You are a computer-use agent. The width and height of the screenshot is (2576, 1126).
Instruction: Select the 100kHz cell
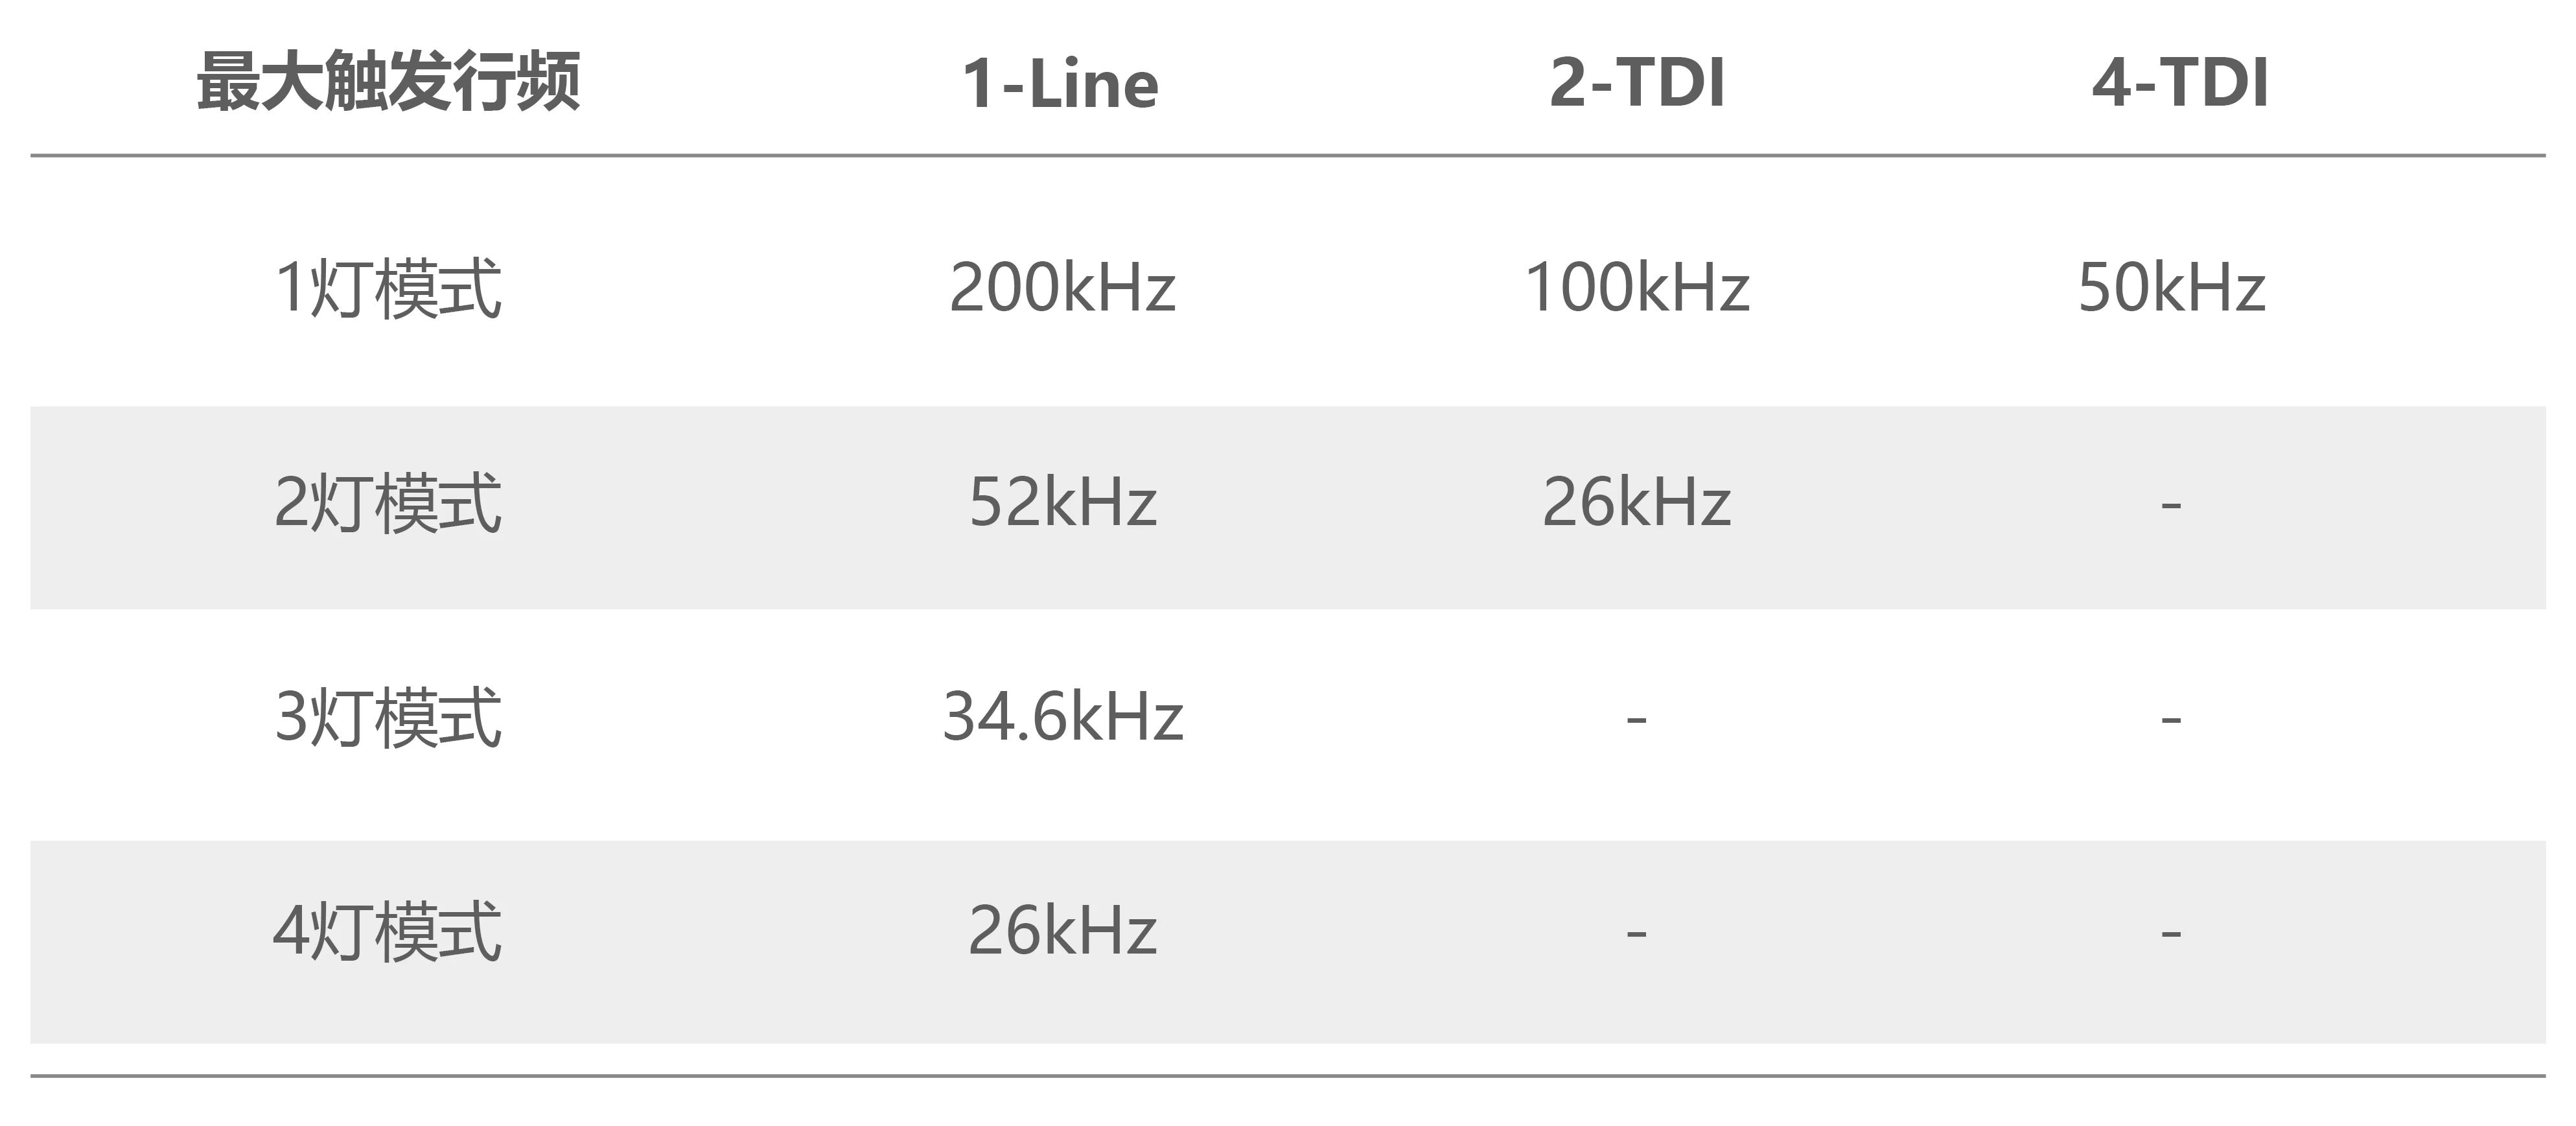pyautogui.click(x=1637, y=287)
